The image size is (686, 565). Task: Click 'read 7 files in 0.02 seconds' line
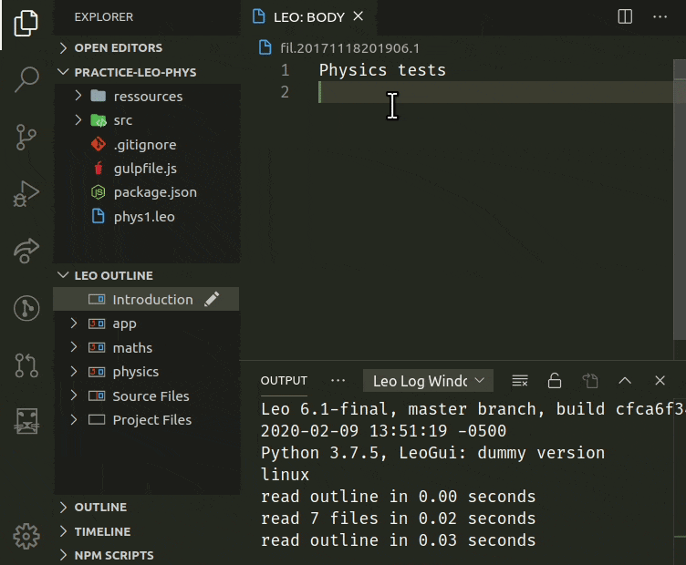pos(398,519)
